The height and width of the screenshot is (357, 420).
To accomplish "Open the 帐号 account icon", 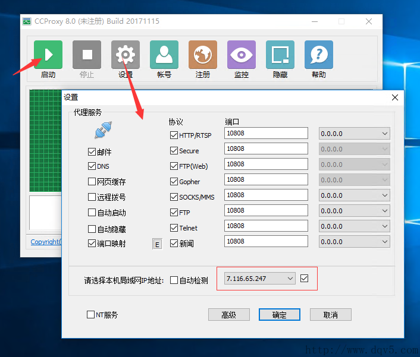I will 164,55.
